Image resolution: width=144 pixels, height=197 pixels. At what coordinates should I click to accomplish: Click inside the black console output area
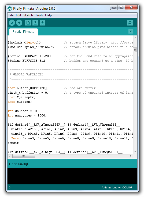[72, 176]
